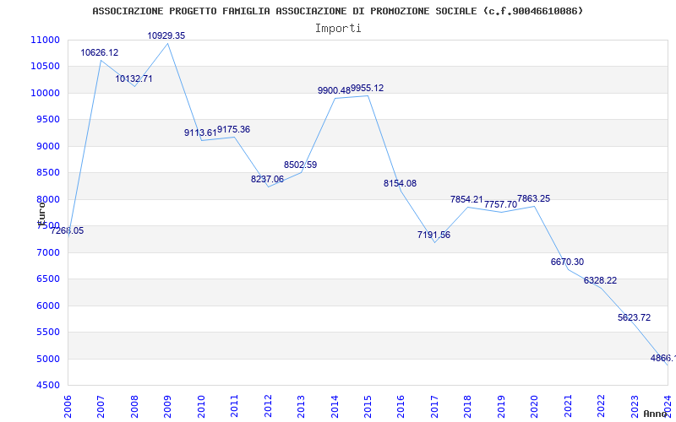Click the 8000 y-axis tick label
The width and height of the screenshot is (676, 422).
coord(47,199)
